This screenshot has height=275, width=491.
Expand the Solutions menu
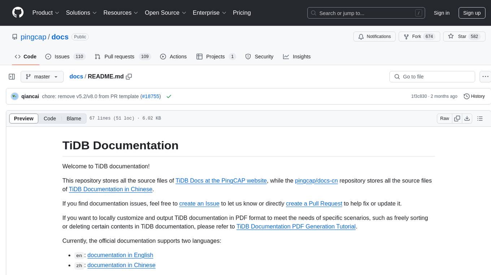coord(81,13)
